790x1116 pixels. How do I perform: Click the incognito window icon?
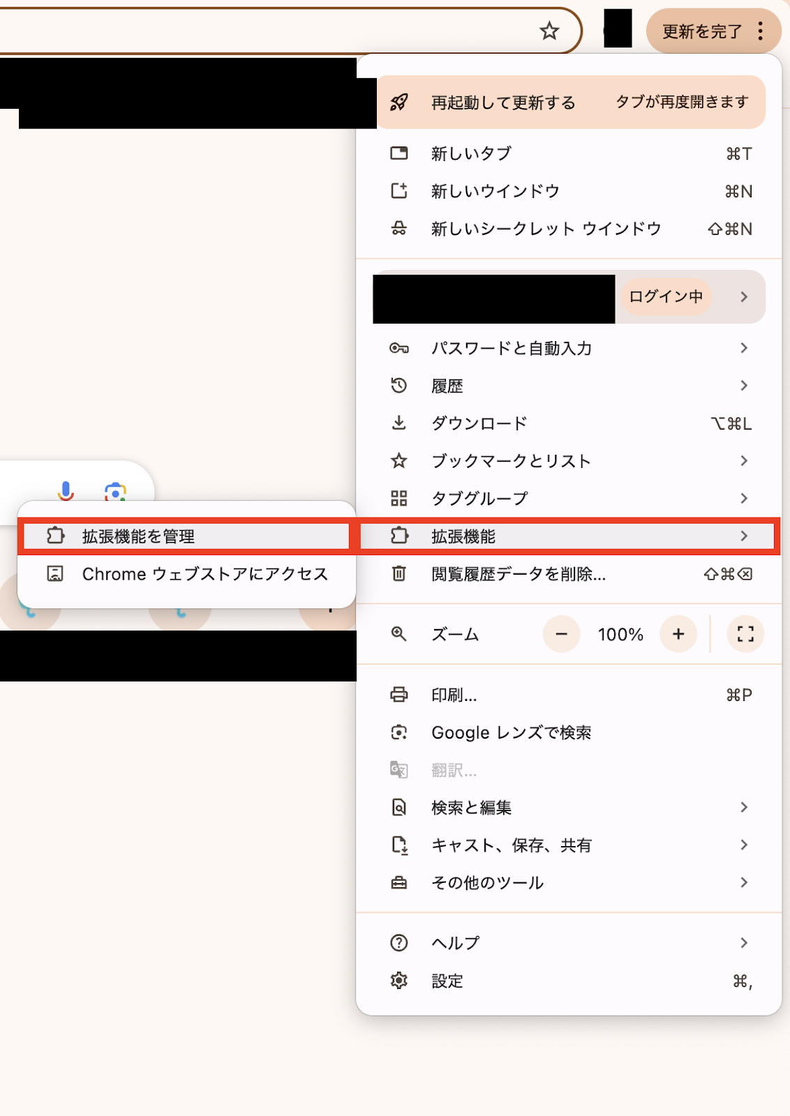[x=398, y=228]
